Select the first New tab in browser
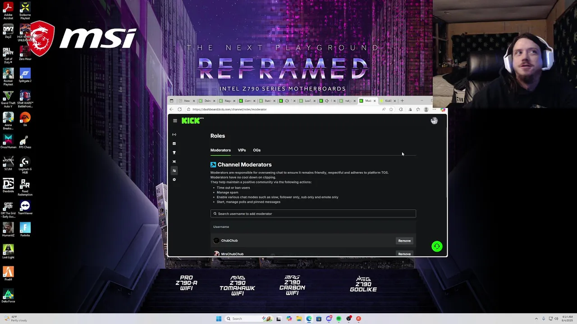The height and width of the screenshot is (324, 577). (187, 101)
